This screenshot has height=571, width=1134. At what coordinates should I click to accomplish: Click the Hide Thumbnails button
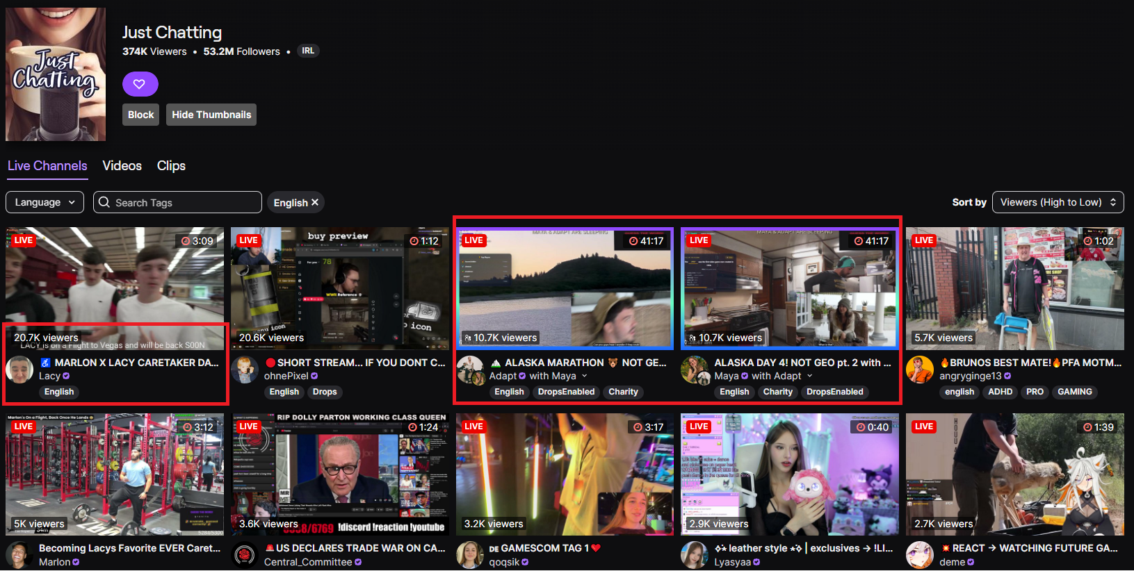click(x=211, y=115)
